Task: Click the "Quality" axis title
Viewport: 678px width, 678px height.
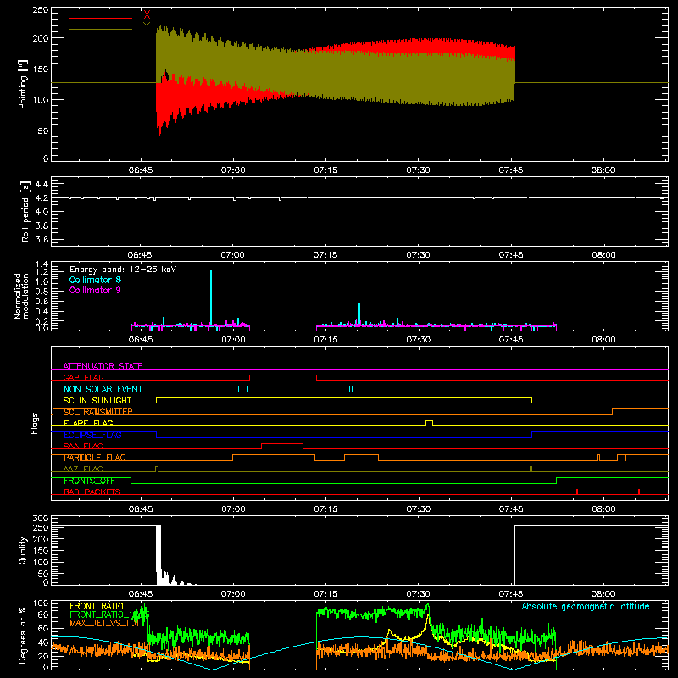Action: pyautogui.click(x=23, y=550)
